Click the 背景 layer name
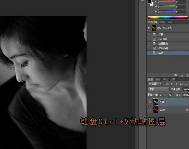Image resolution: width=189 pixels, height=149 pixels. point(162,110)
